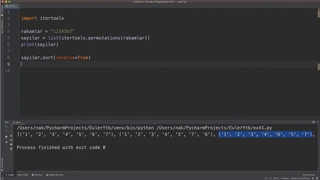
Task: Open the TODO tool window
Action: [23, 175]
